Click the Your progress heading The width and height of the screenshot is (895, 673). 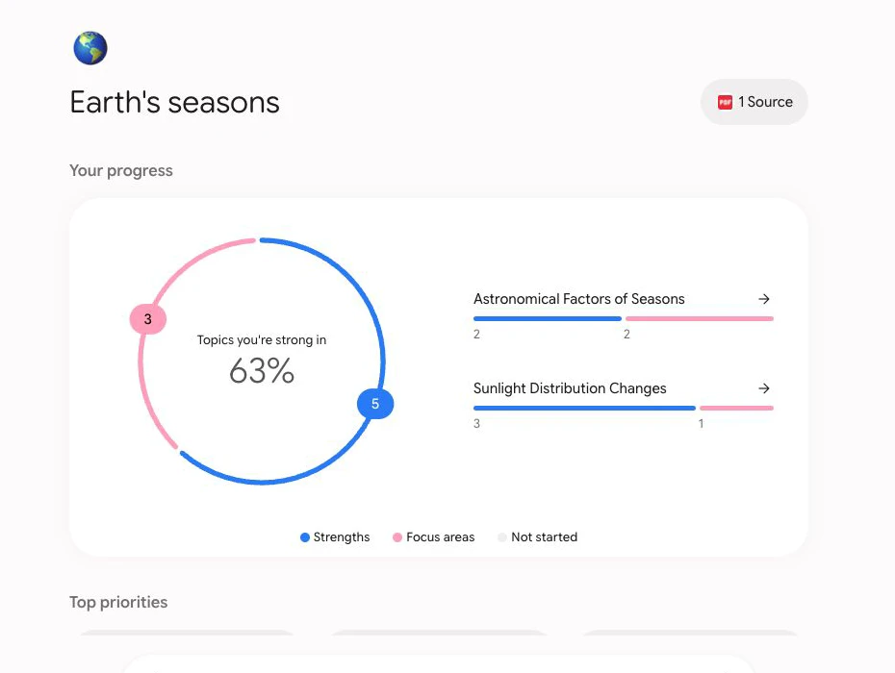(121, 170)
